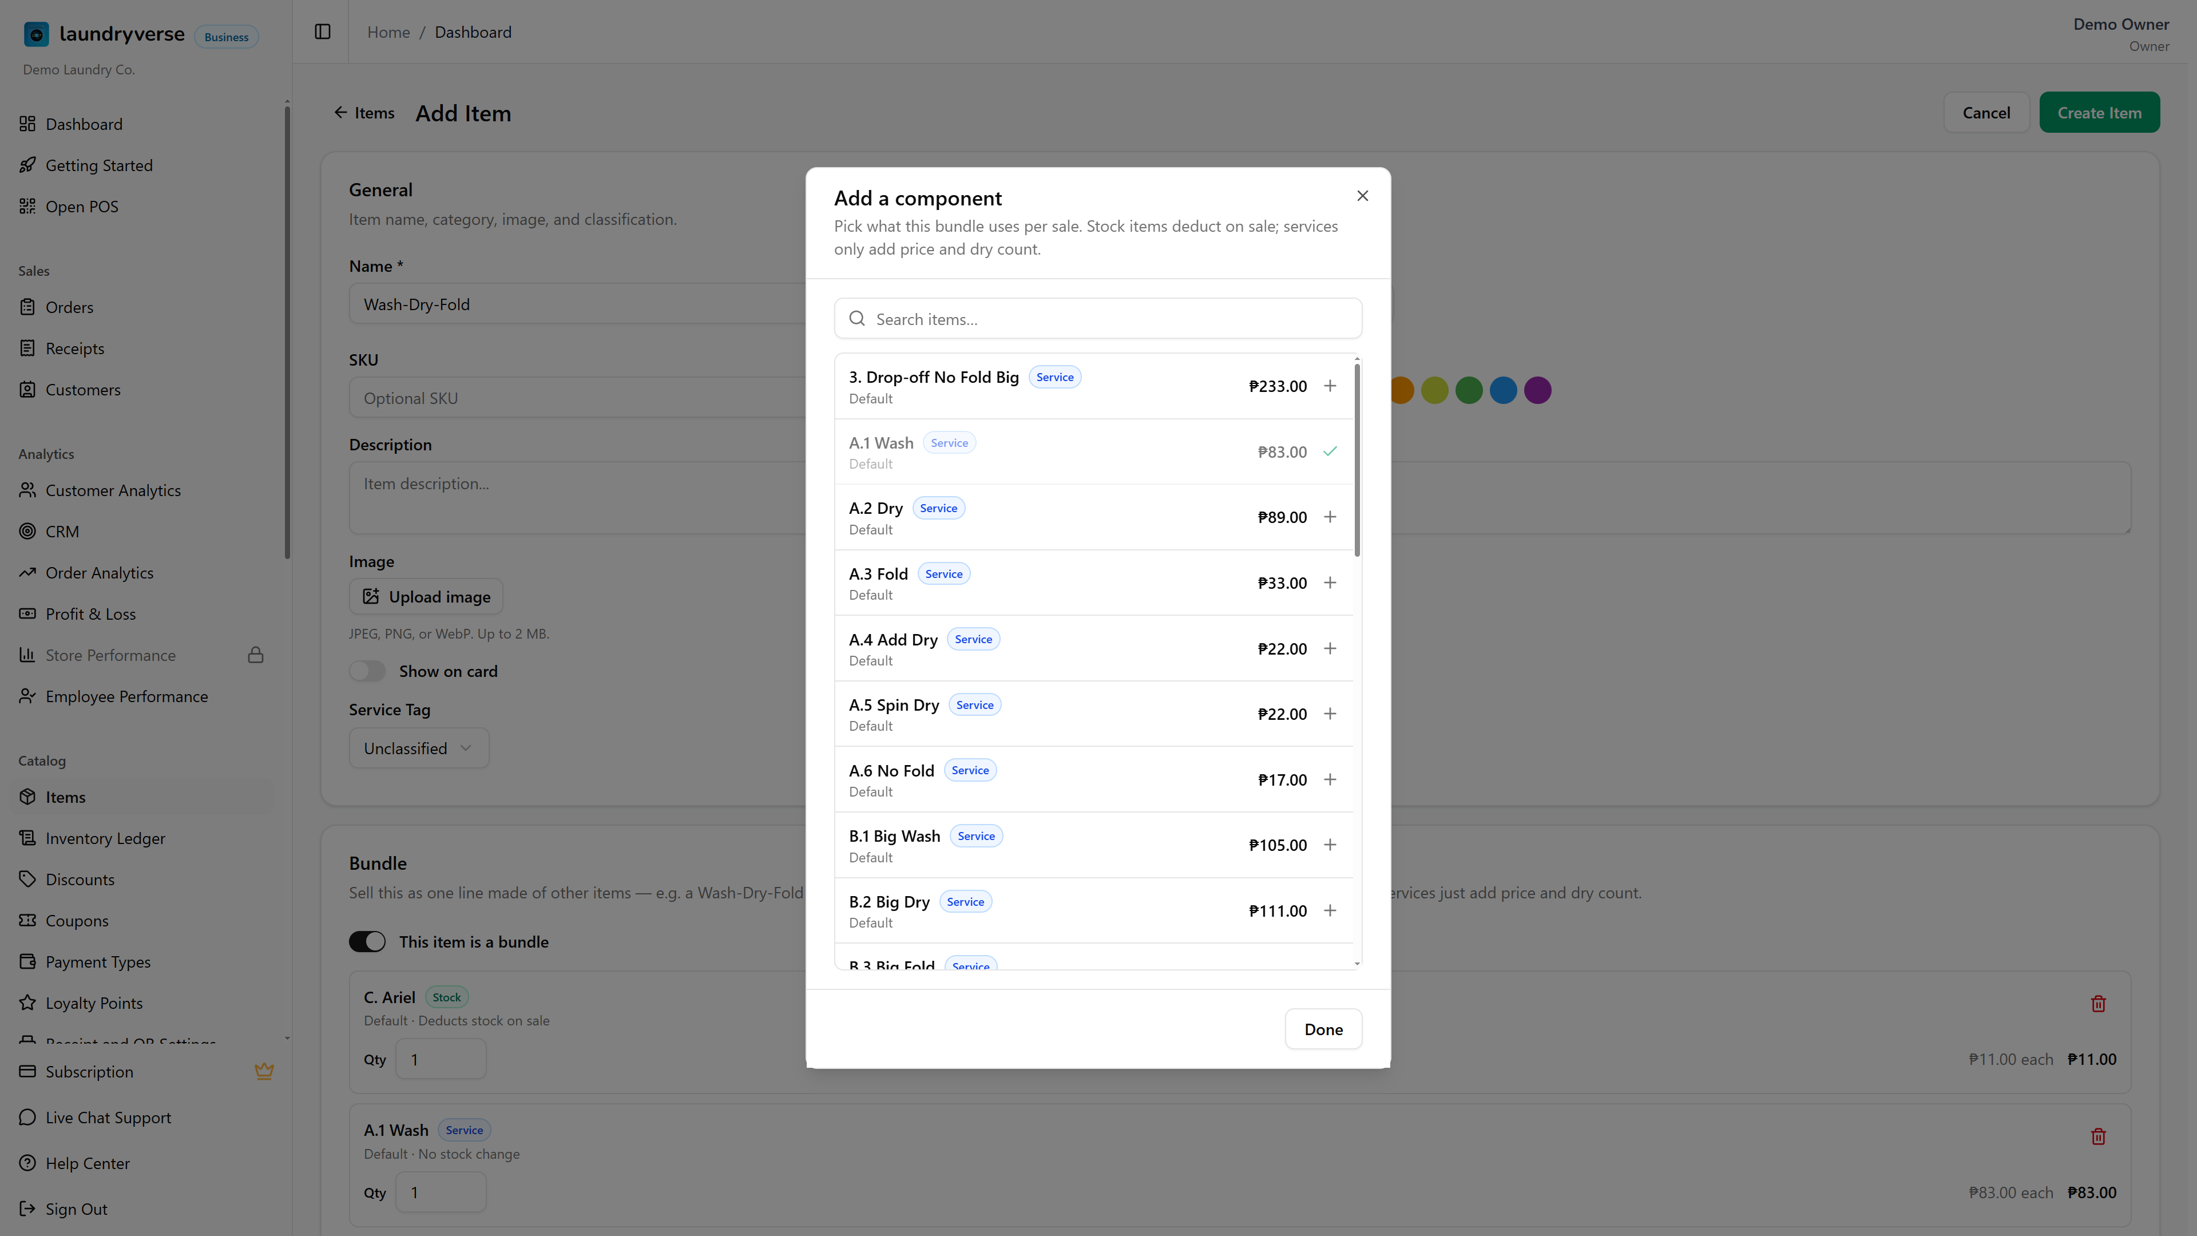The image size is (2197, 1236).
Task: Click the Demo Owner profile
Action: (x=2121, y=34)
